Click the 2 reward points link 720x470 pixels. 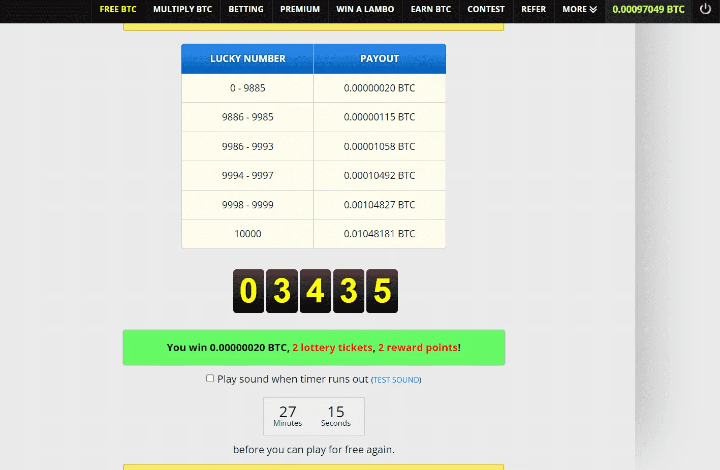tap(418, 348)
